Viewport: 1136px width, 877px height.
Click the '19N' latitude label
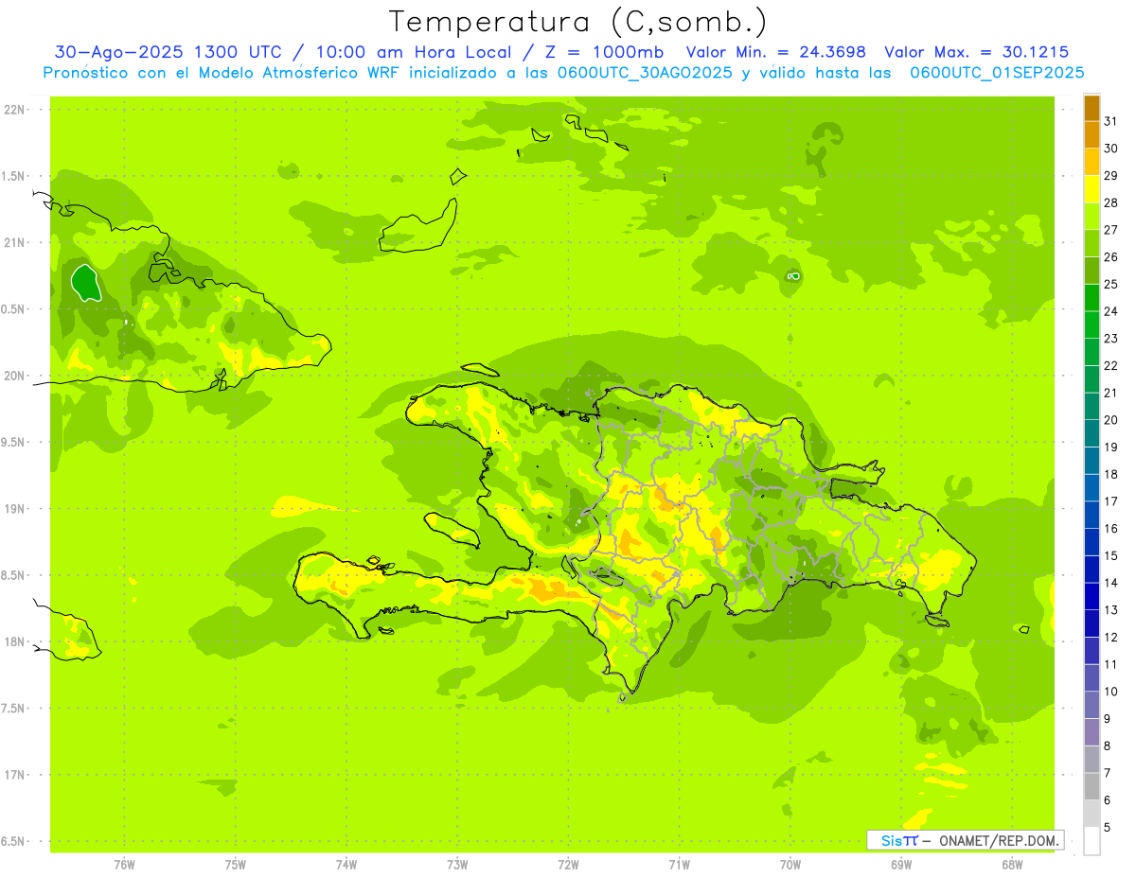[x=15, y=509]
